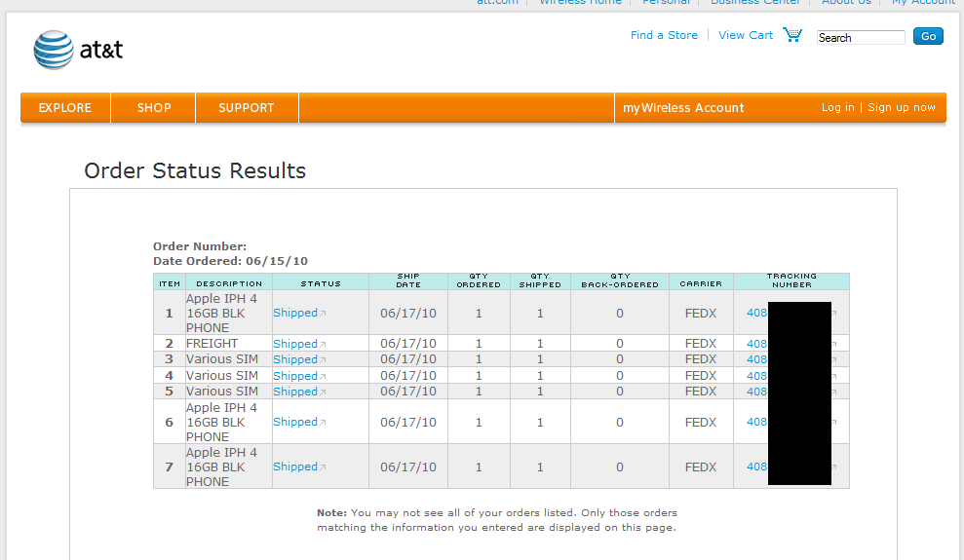Click the Go search button

tap(928, 36)
